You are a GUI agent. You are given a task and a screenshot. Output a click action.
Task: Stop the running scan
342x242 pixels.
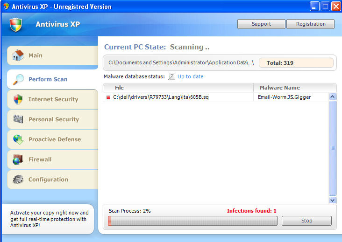[306, 221]
